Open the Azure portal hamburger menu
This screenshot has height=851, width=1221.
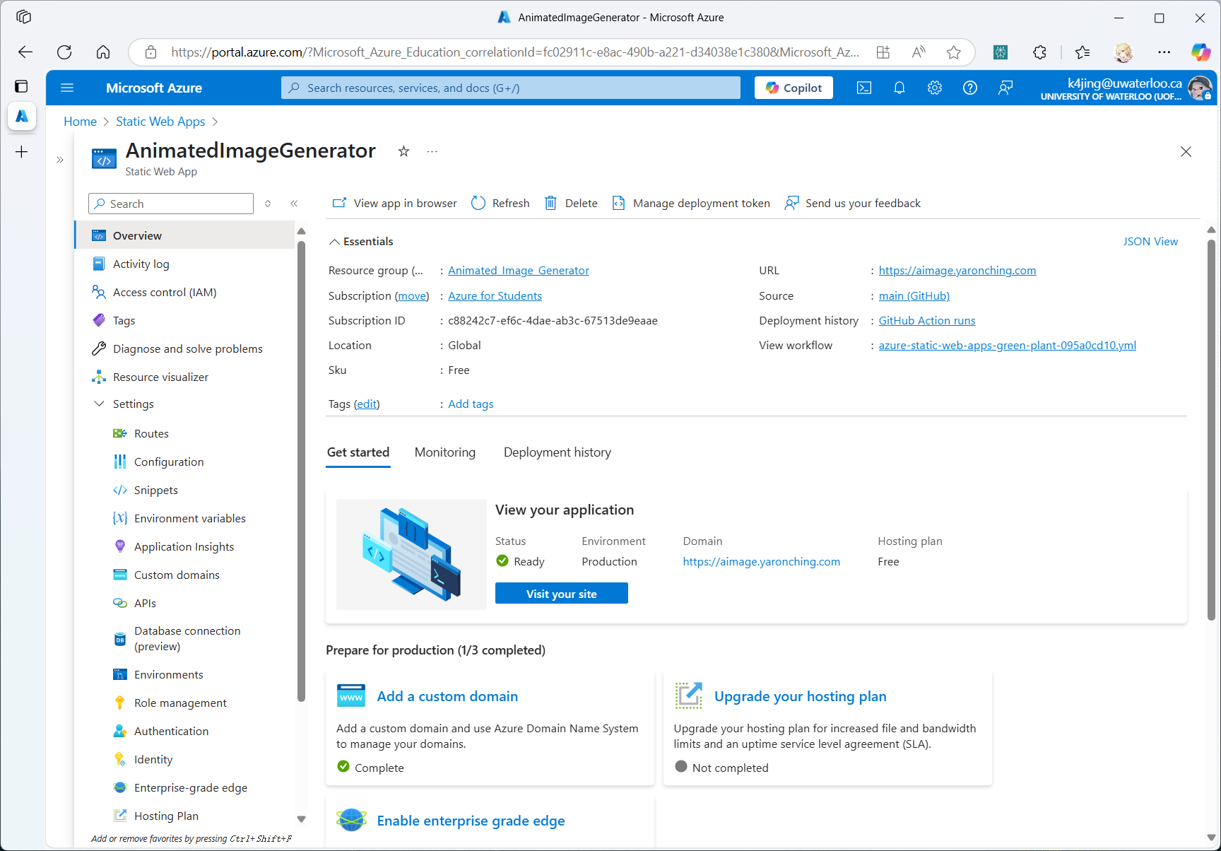(x=67, y=88)
